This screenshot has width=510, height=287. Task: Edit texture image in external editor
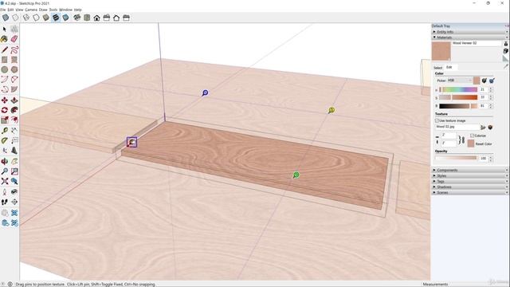490,128
